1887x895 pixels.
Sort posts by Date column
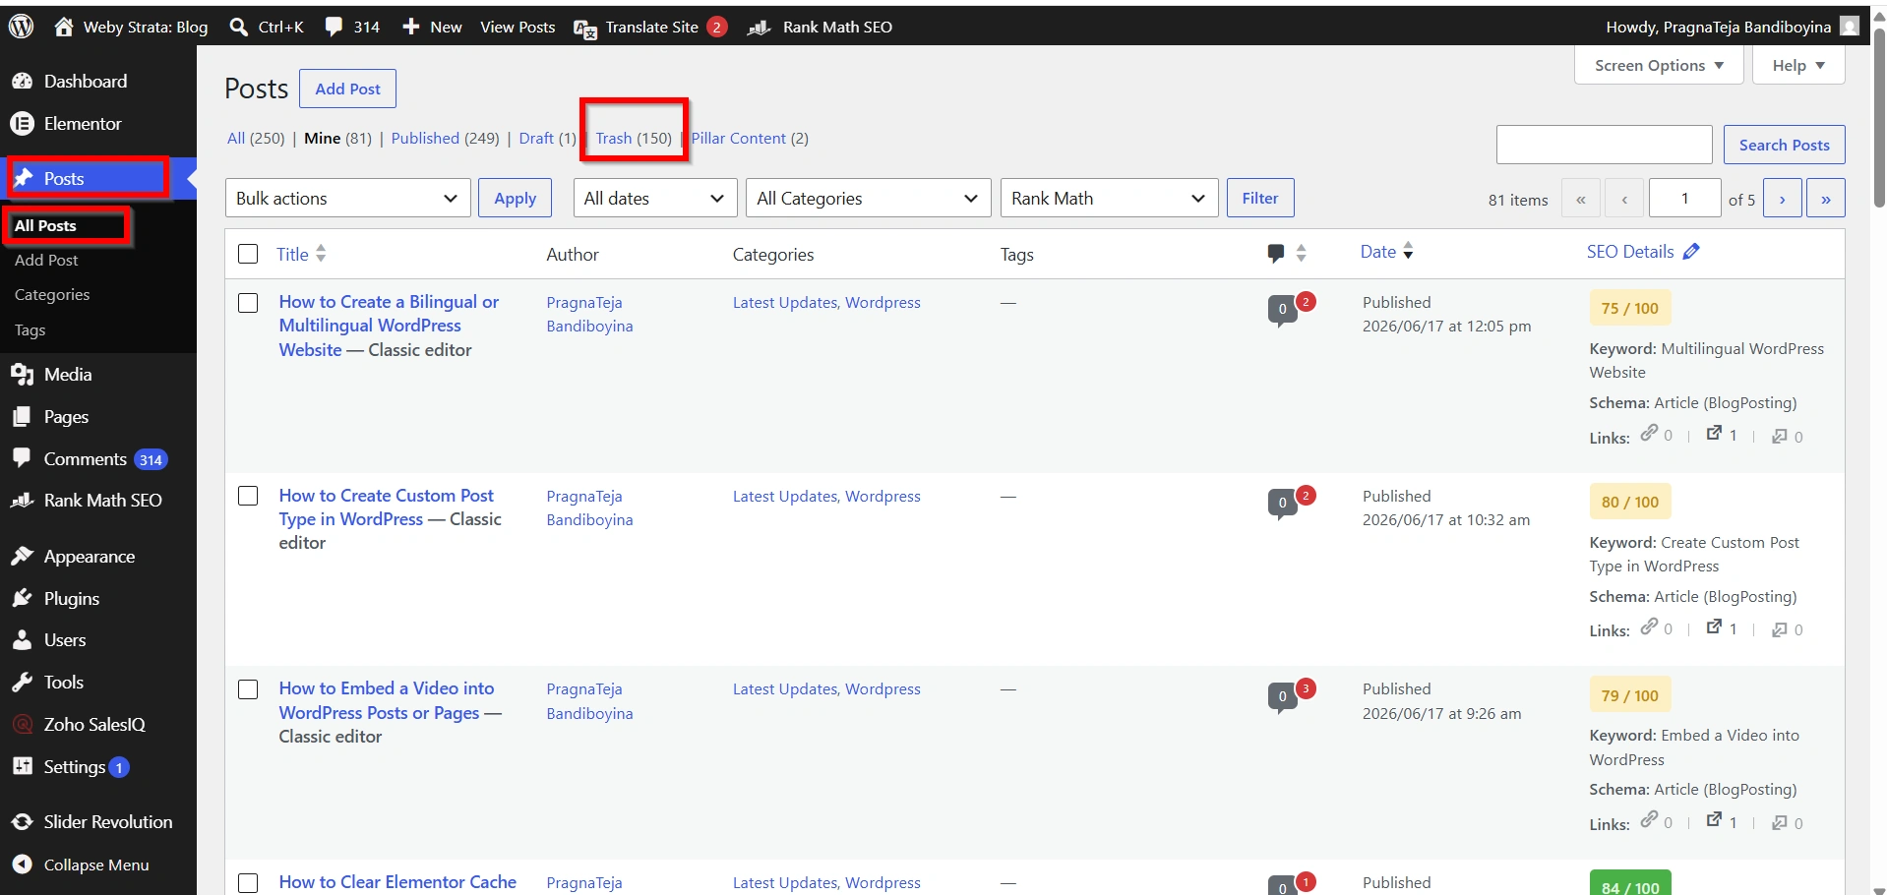pos(1387,252)
